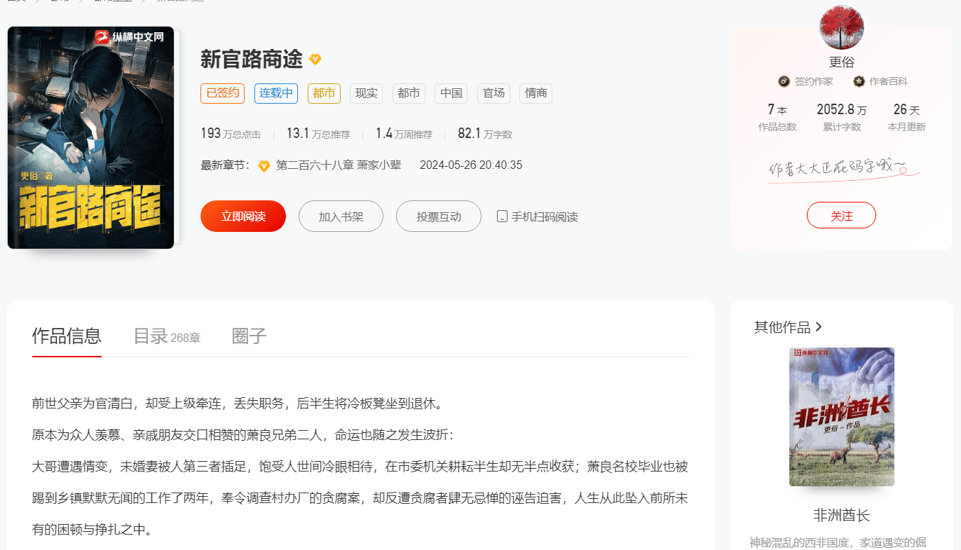Click the orange 都市 category tag
This screenshot has width=961, height=550.
click(x=324, y=93)
